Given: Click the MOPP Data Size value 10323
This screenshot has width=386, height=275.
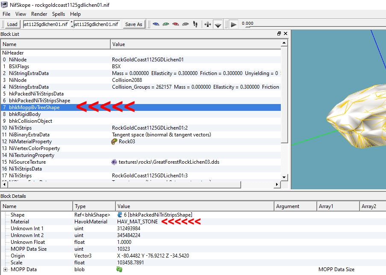Looking at the screenshot, I should click(x=124, y=249).
